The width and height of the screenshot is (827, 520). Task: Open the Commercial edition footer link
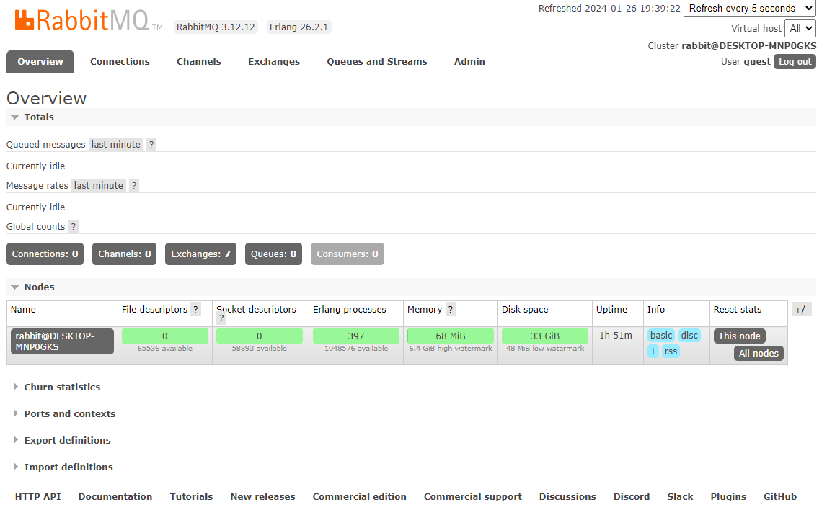click(360, 497)
